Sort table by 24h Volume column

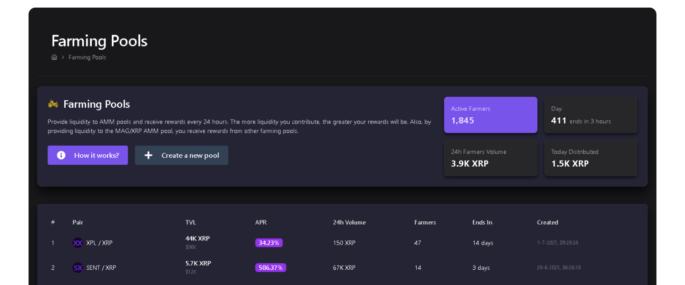click(x=349, y=222)
